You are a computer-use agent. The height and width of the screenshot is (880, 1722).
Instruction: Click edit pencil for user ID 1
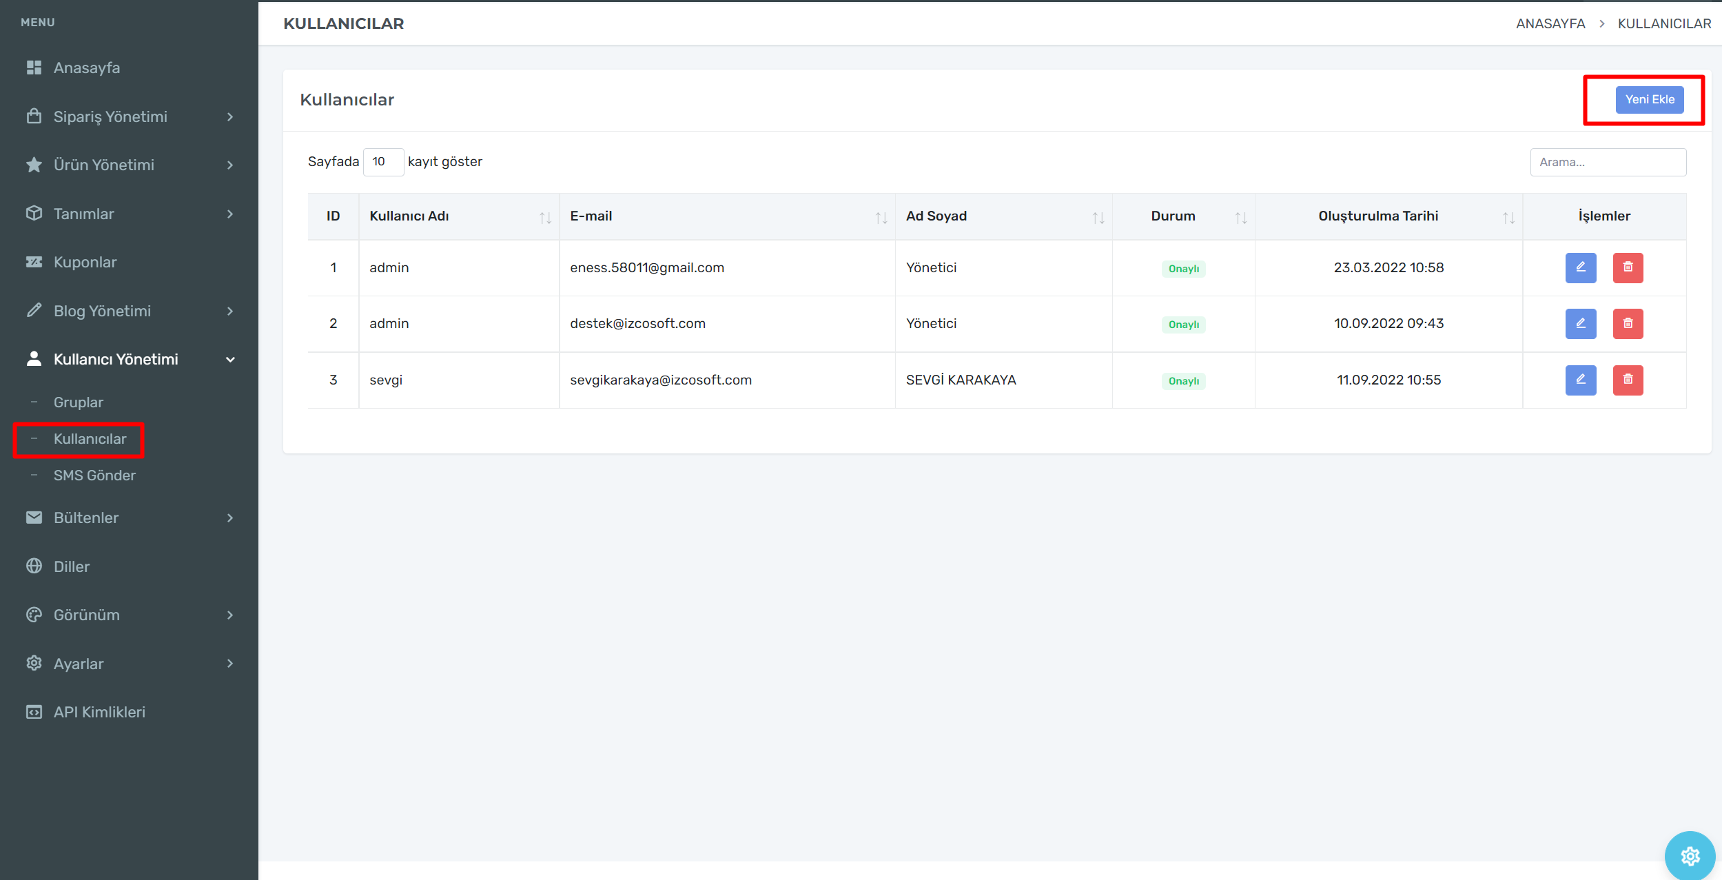[x=1580, y=267]
